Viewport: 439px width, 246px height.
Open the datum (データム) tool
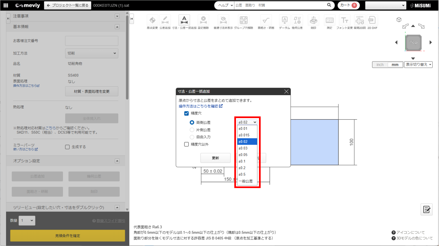click(x=285, y=20)
